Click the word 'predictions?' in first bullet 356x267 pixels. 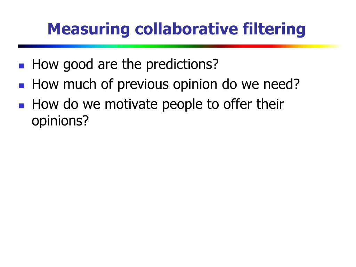(x=182, y=65)
